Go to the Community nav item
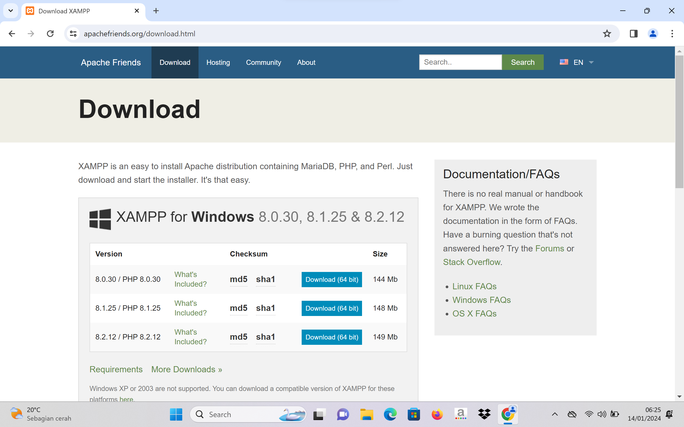Image resolution: width=684 pixels, height=427 pixels. point(263,62)
